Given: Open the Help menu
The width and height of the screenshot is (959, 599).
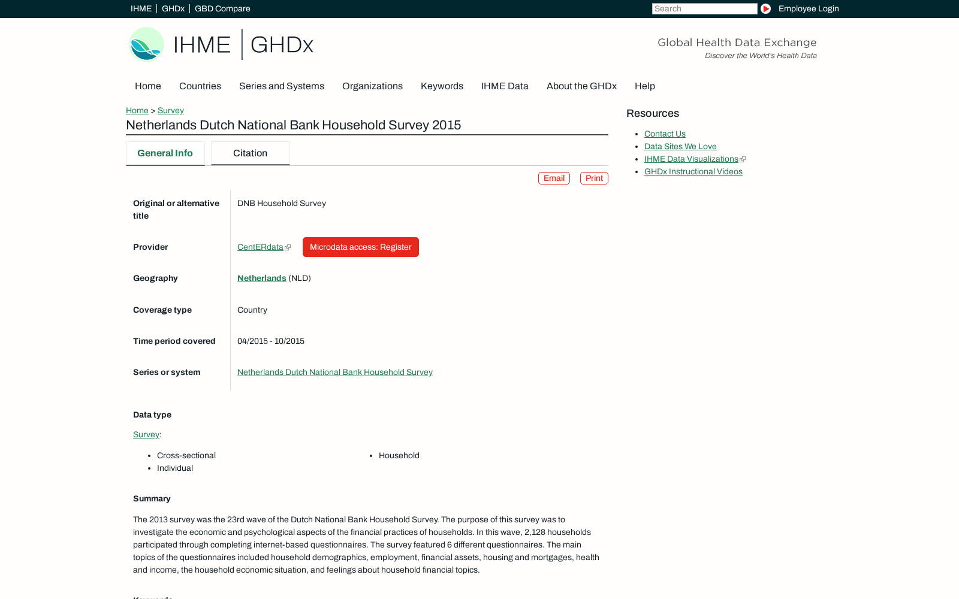Looking at the screenshot, I should pyautogui.click(x=645, y=86).
